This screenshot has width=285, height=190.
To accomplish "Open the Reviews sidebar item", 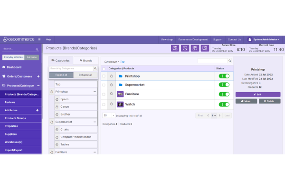I will 21,102.
